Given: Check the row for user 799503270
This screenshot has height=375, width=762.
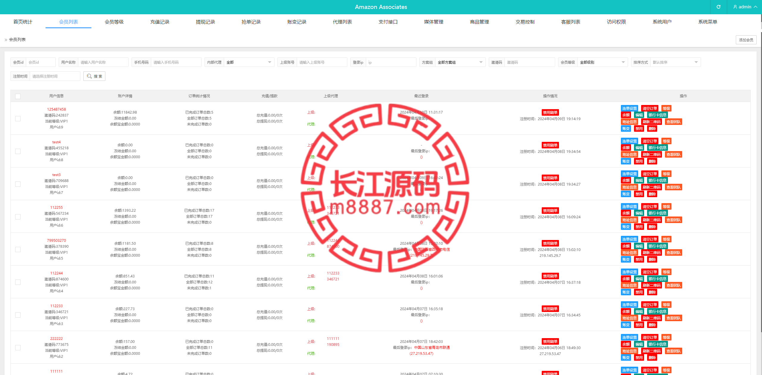Looking at the screenshot, I should pos(18,250).
